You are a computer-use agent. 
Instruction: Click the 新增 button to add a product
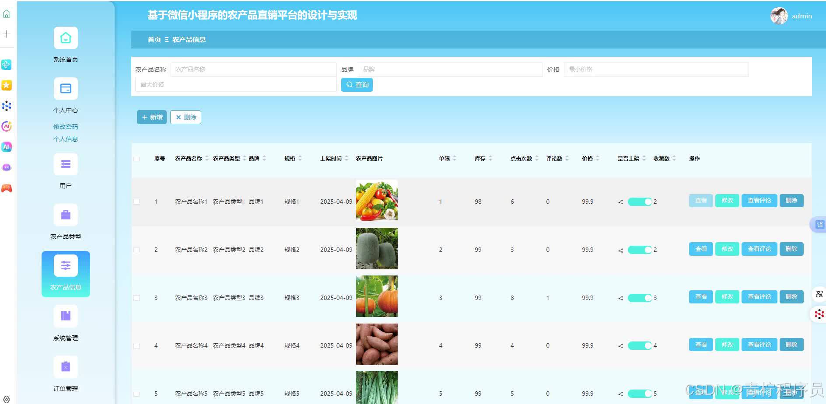tap(151, 117)
